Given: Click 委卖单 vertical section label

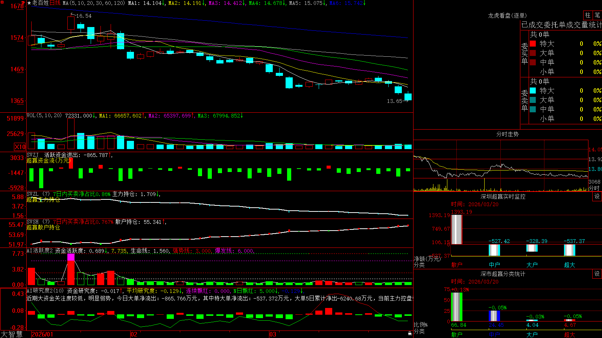Looking at the screenshot, I should (x=524, y=100).
